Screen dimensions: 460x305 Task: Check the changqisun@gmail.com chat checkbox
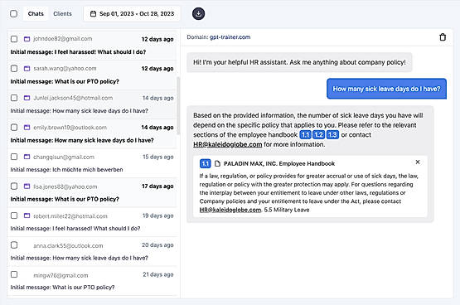(14, 157)
